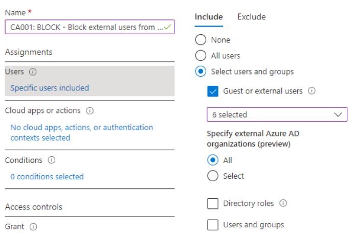Screen dimensions: 354x237
Task: Click into the policy Name text field
Action: click(x=84, y=27)
